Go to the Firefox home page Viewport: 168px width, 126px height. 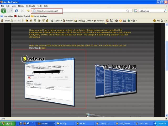pos(28,11)
